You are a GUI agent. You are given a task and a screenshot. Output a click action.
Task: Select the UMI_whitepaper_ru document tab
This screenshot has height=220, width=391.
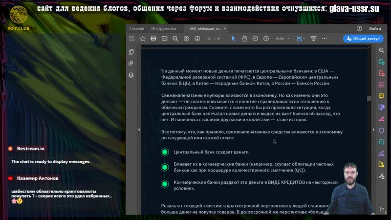(x=205, y=29)
